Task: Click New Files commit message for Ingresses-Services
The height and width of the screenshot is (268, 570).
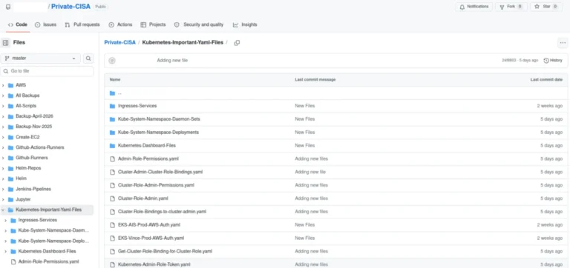Action: 304,106
